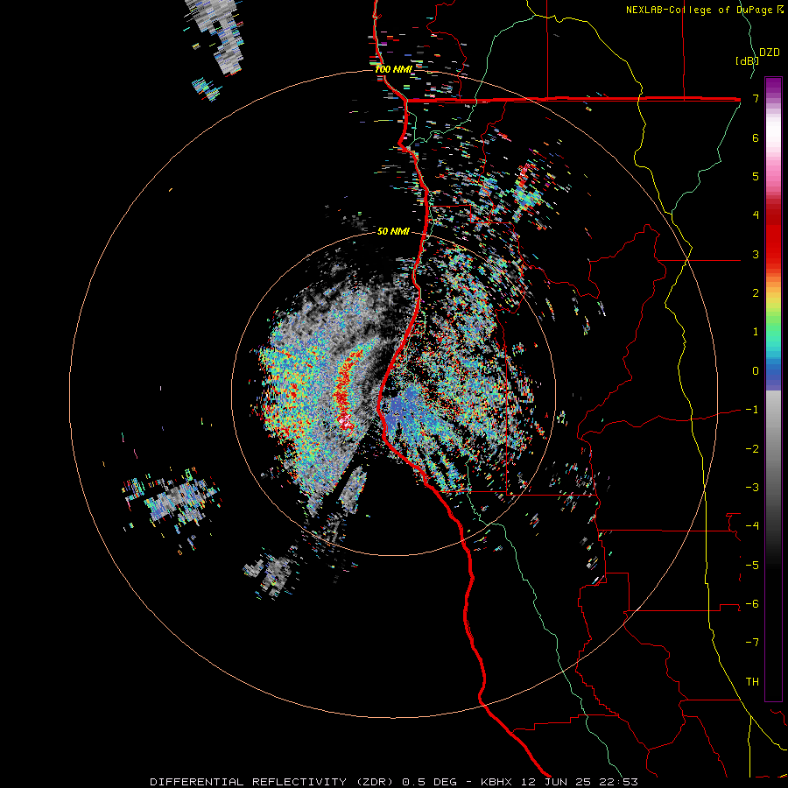Click the ZDR color scale bar
Screen dimensions: 788x788
773,389
